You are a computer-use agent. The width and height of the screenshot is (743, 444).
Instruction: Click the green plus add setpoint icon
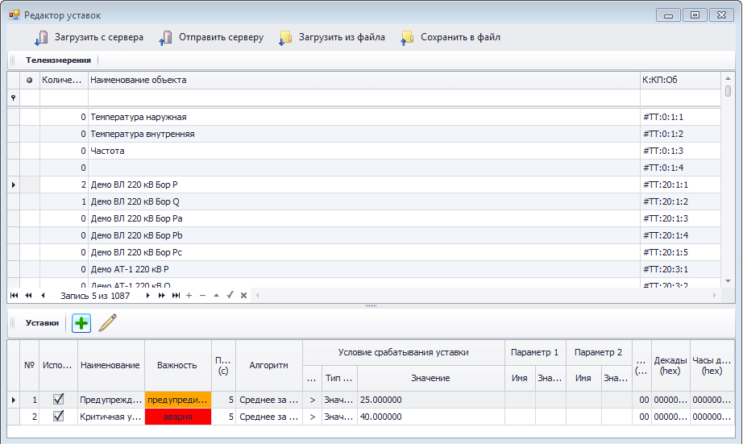point(81,323)
